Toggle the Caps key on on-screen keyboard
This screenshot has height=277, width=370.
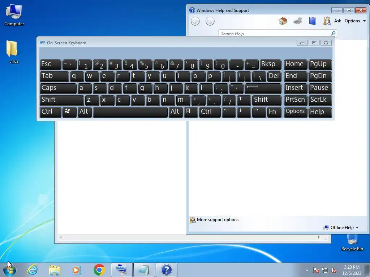58,89
